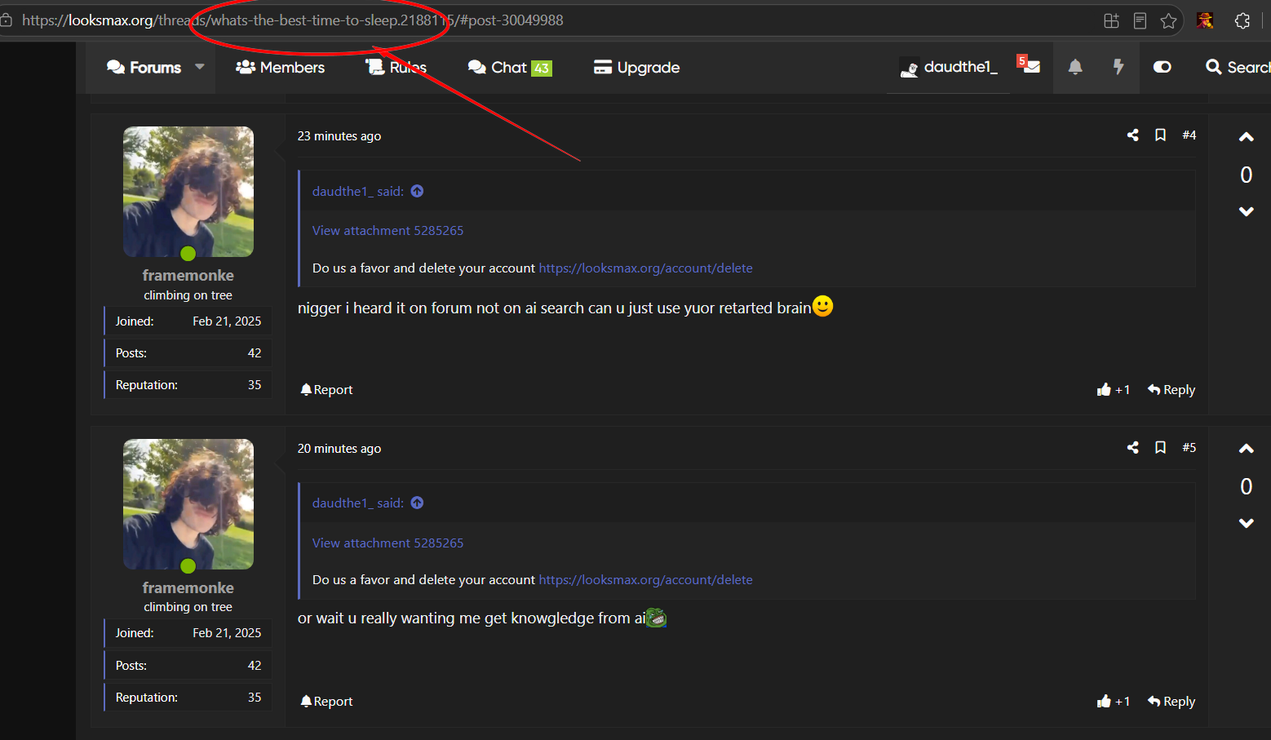Viewport: 1271px width, 740px height.
Task: Open the browser reader view icon
Action: coord(1140,21)
